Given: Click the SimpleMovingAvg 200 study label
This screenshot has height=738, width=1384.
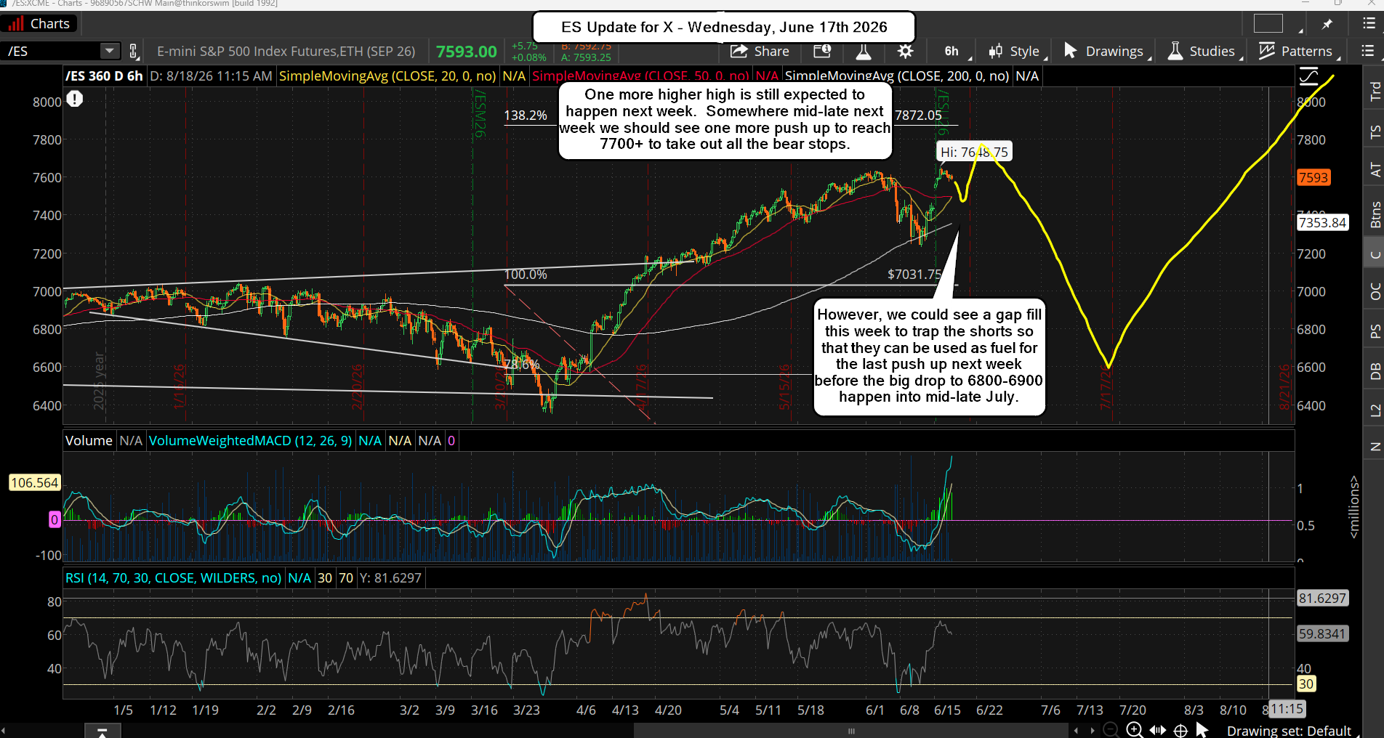Looking at the screenshot, I should [897, 76].
